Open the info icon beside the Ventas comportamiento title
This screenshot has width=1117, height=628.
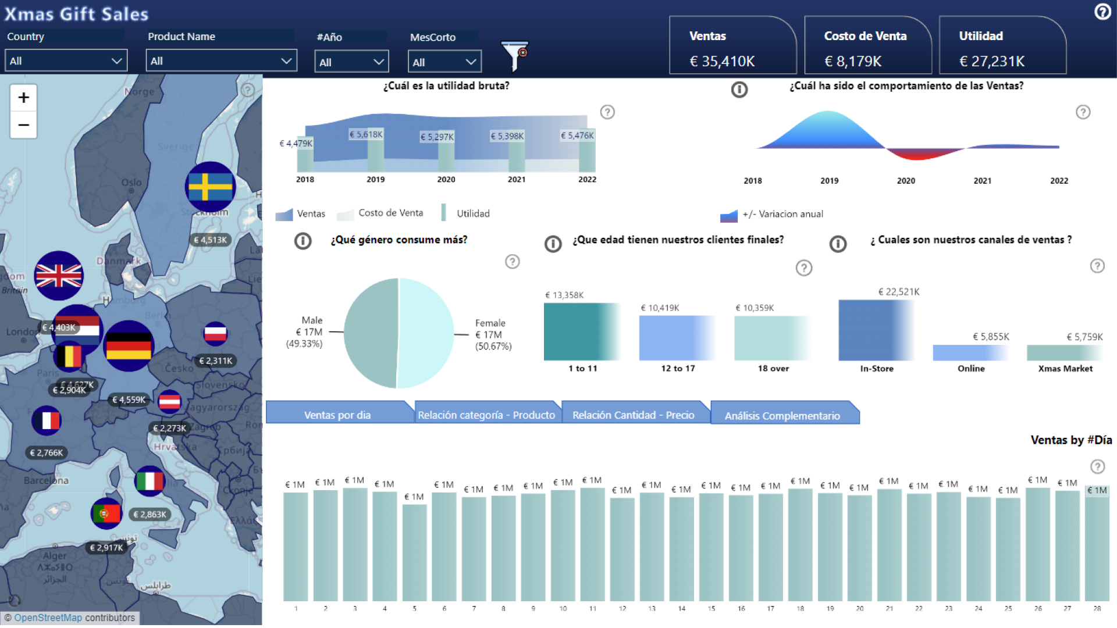739,90
